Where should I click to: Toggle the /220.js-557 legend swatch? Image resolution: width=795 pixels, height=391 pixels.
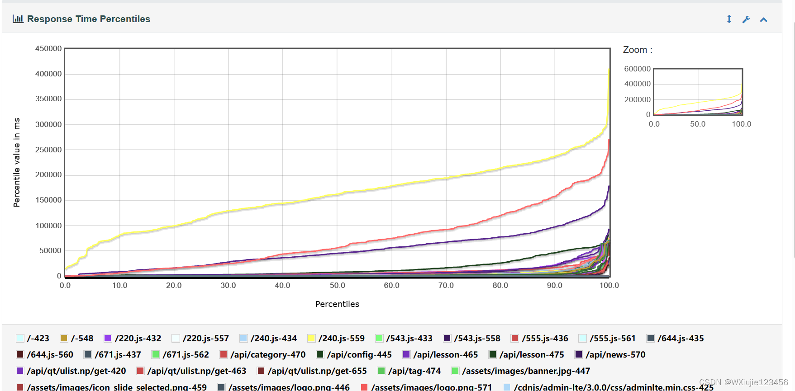(x=176, y=339)
